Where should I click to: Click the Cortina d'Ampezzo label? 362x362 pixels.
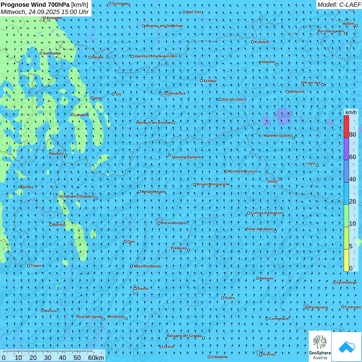click(267, 213)
